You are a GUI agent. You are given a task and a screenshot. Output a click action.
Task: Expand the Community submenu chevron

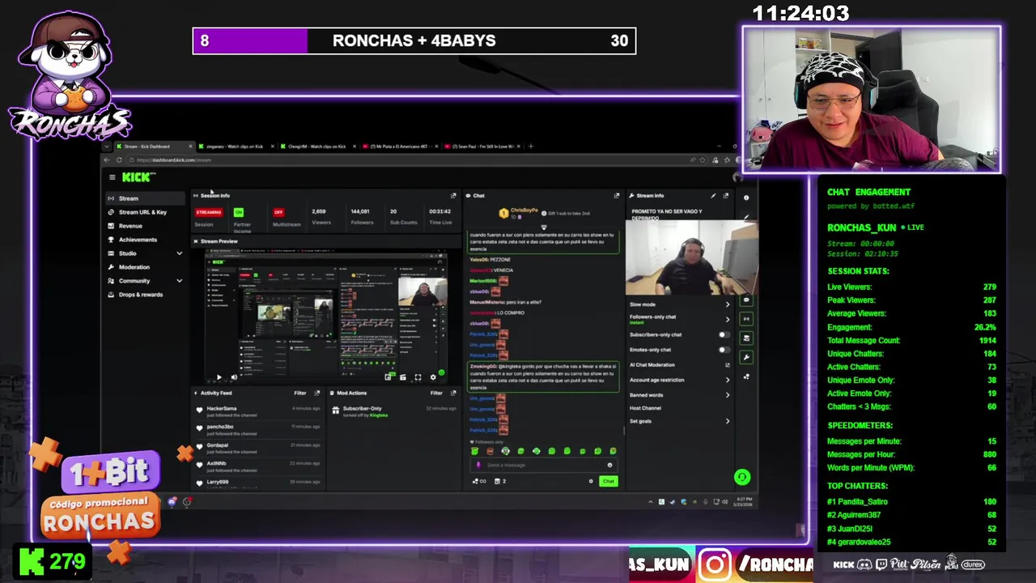(x=179, y=281)
